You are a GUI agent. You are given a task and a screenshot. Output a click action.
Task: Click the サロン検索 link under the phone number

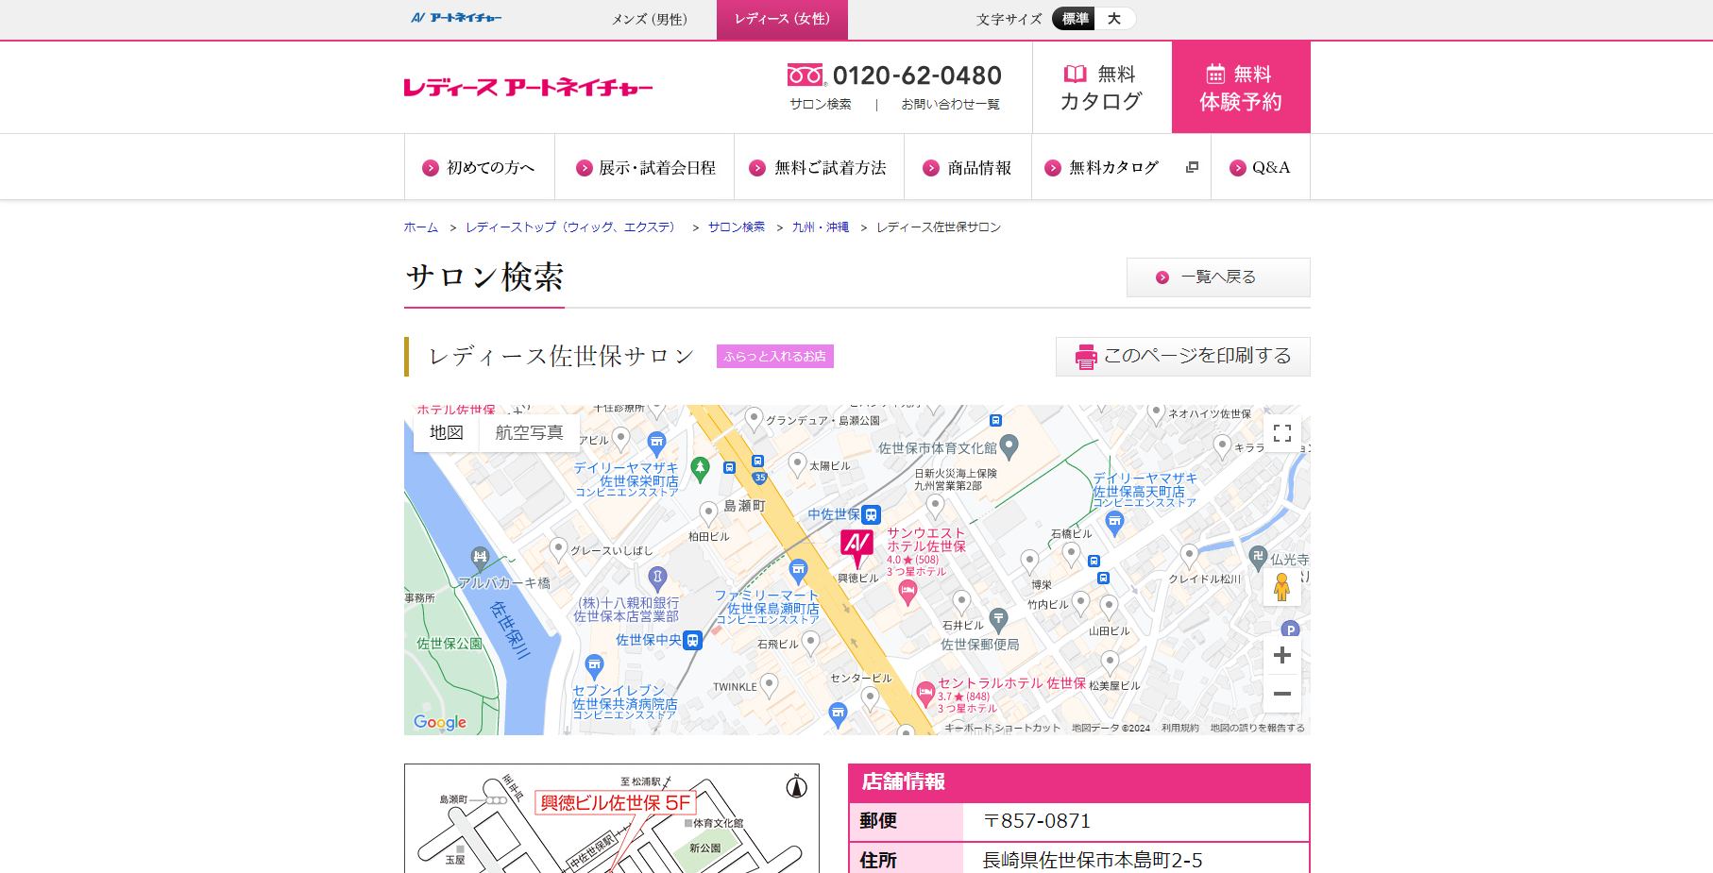821,104
